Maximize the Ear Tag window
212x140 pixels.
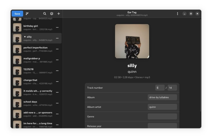click(191, 14)
